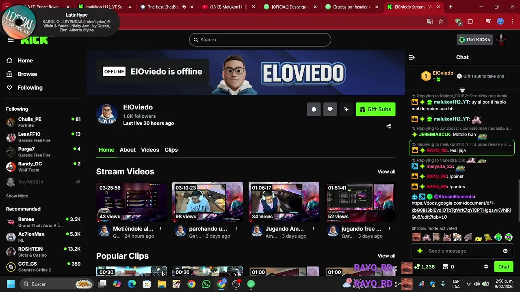
Task: Click the notification bell for ElOviedo
Action: click(x=314, y=109)
